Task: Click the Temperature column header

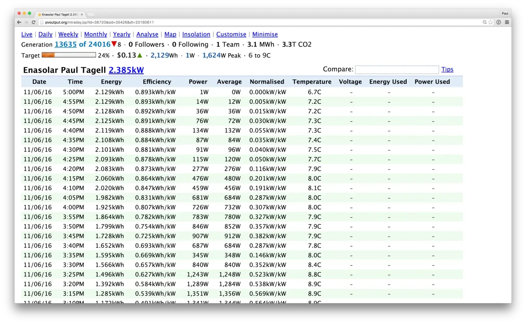Action: pyautogui.click(x=312, y=82)
